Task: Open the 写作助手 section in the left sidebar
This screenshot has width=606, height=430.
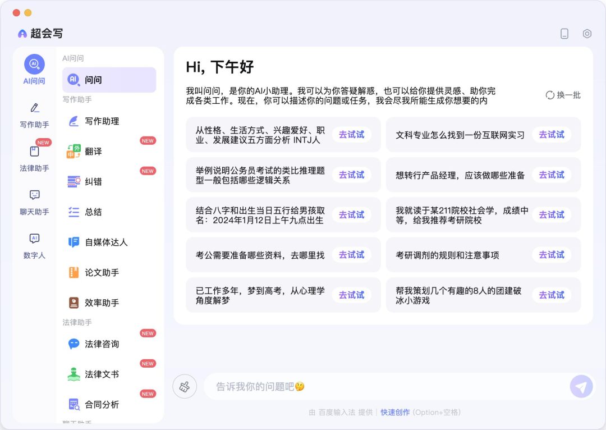Action: click(x=34, y=115)
